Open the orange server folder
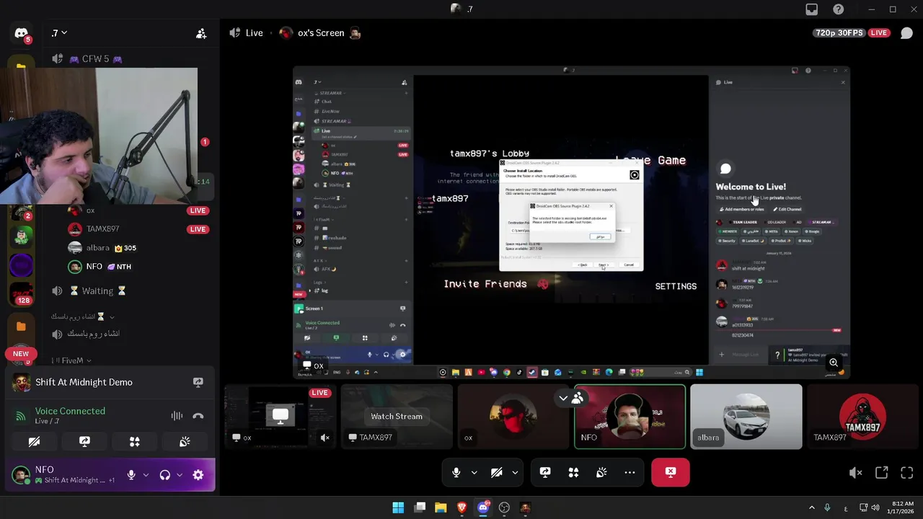 (21, 327)
